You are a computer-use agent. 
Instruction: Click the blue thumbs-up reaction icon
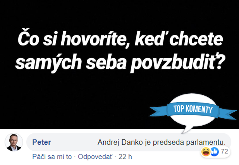point(215,152)
